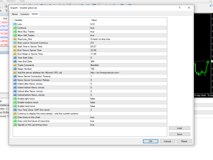
Task: Select the Draw lines on the chart value
Action: click(x=128, y=117)
